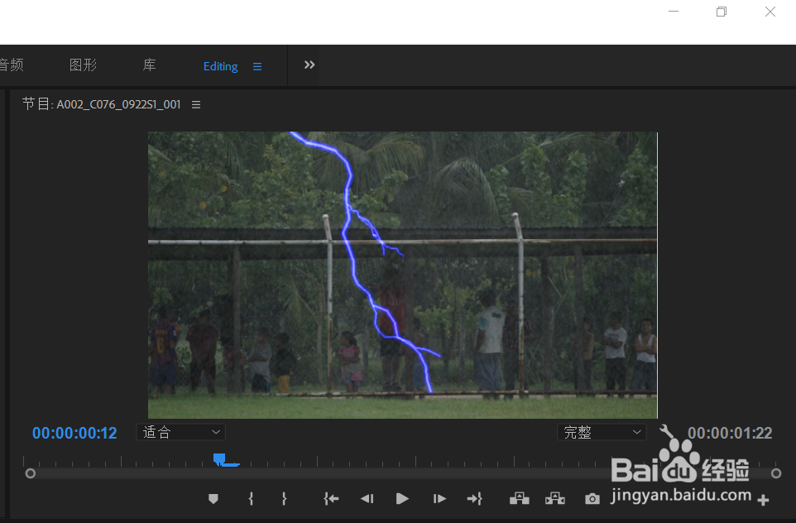Image resolution: width=796 pixels, height=523 pixels.
Task: Open the 完整 playback resolution dropdown
Action: [x=602, y=432]
